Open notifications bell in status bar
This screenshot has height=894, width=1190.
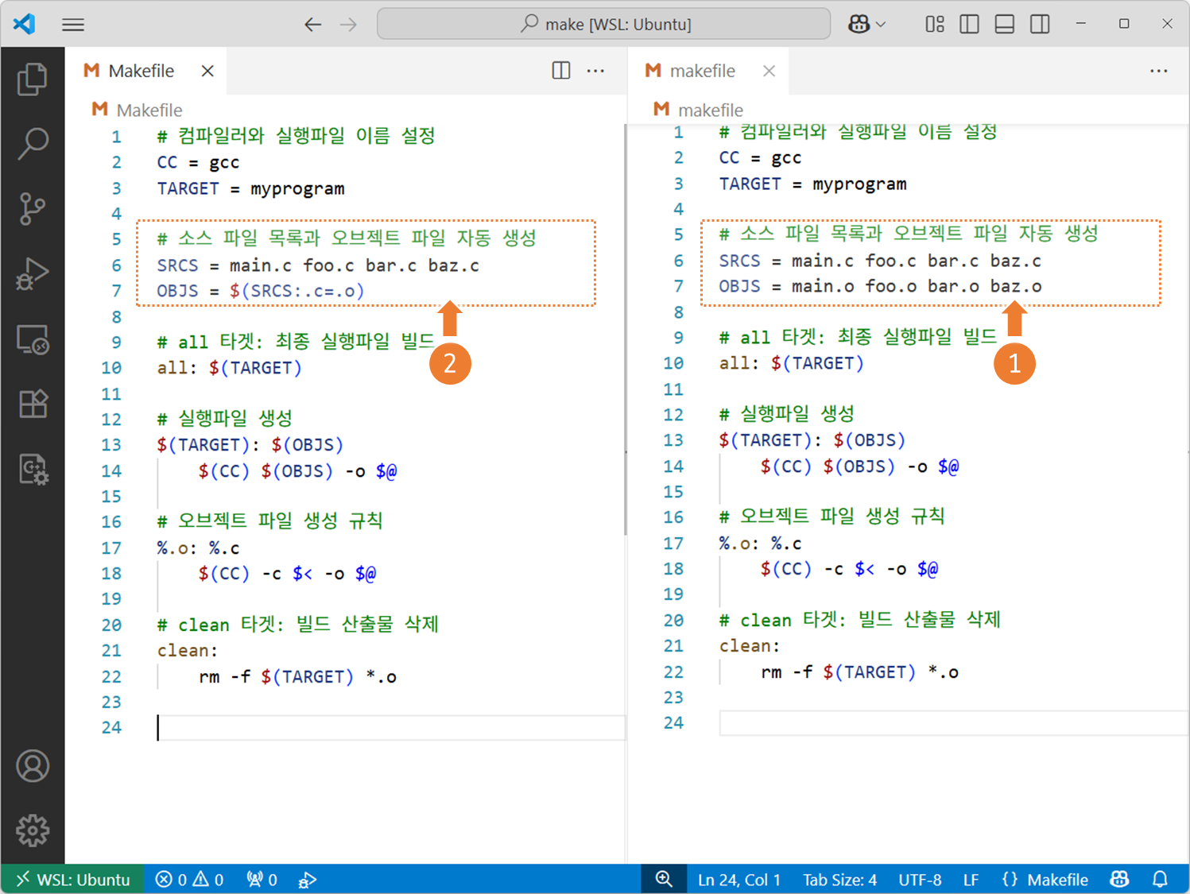(x=1161, y=879)
